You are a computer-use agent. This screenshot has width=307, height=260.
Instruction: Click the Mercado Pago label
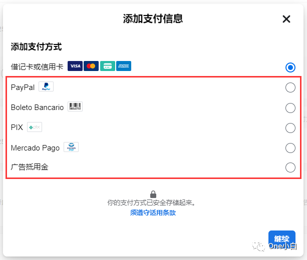[x=35, y=148]
